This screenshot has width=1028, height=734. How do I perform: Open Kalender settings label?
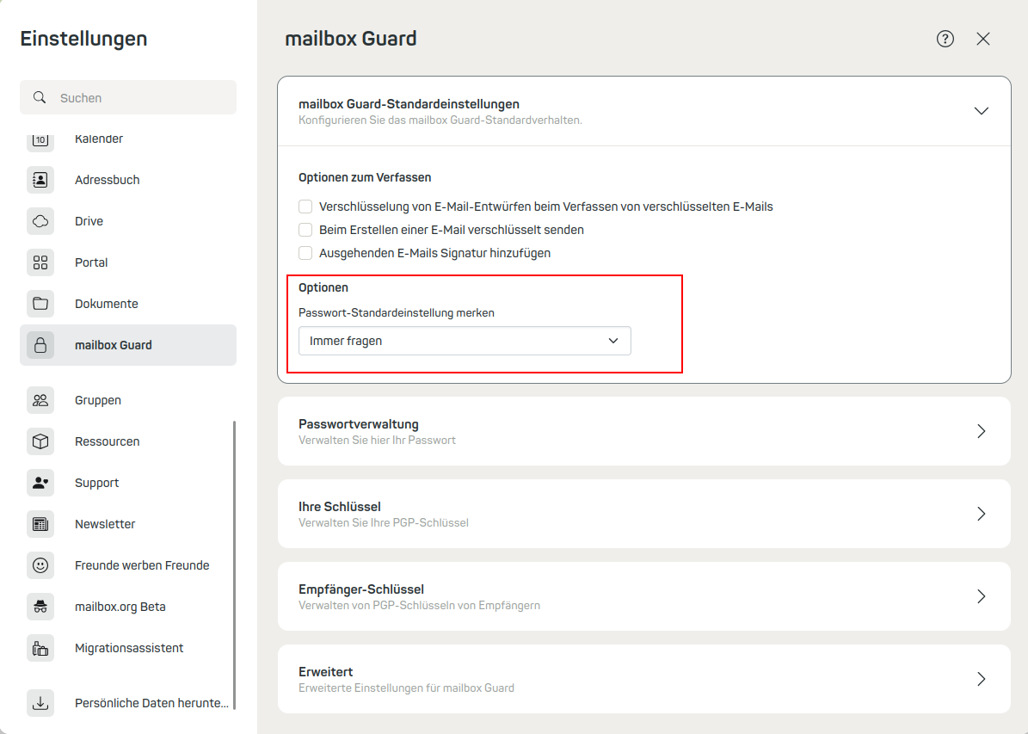click(99, 139)
